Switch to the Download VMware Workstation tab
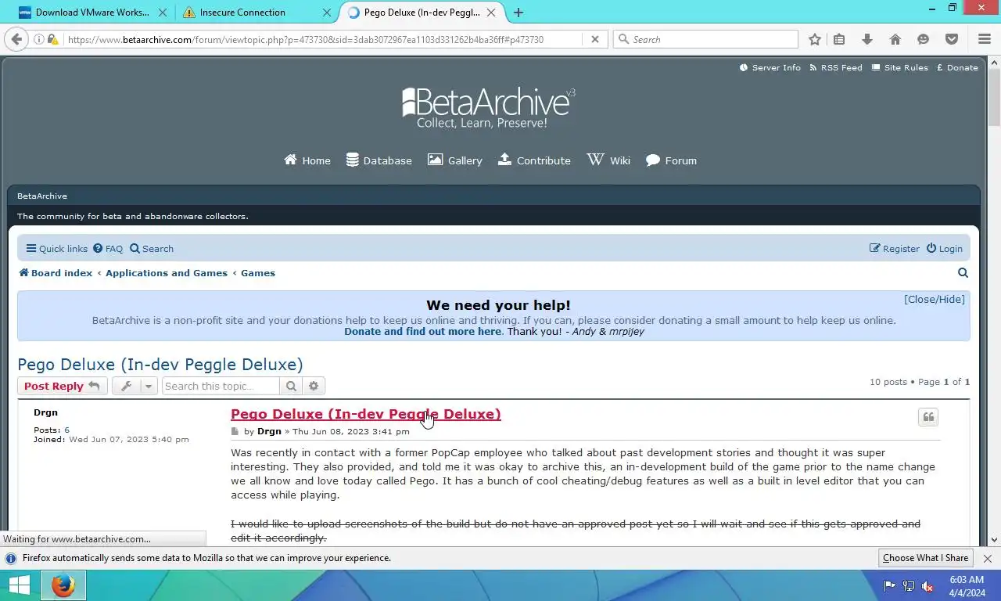This screenshot has height=601, width=1001. pyautogui.click(x=92, y=13)
